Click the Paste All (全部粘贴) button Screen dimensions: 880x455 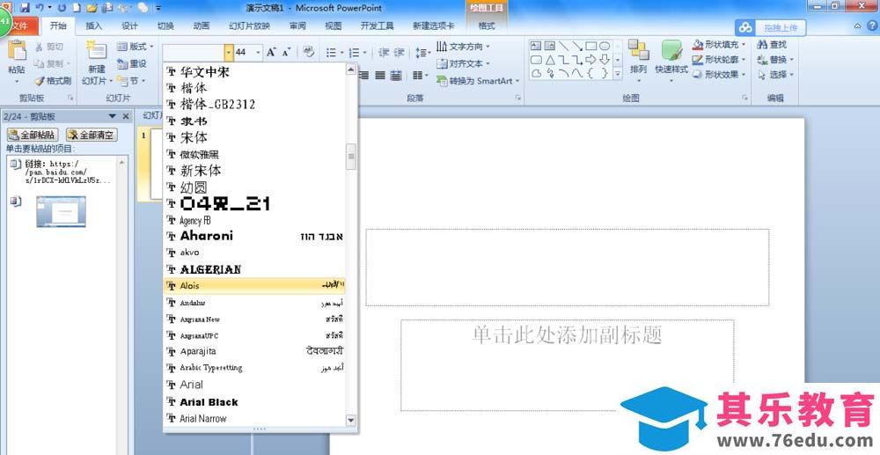(32, 136)
